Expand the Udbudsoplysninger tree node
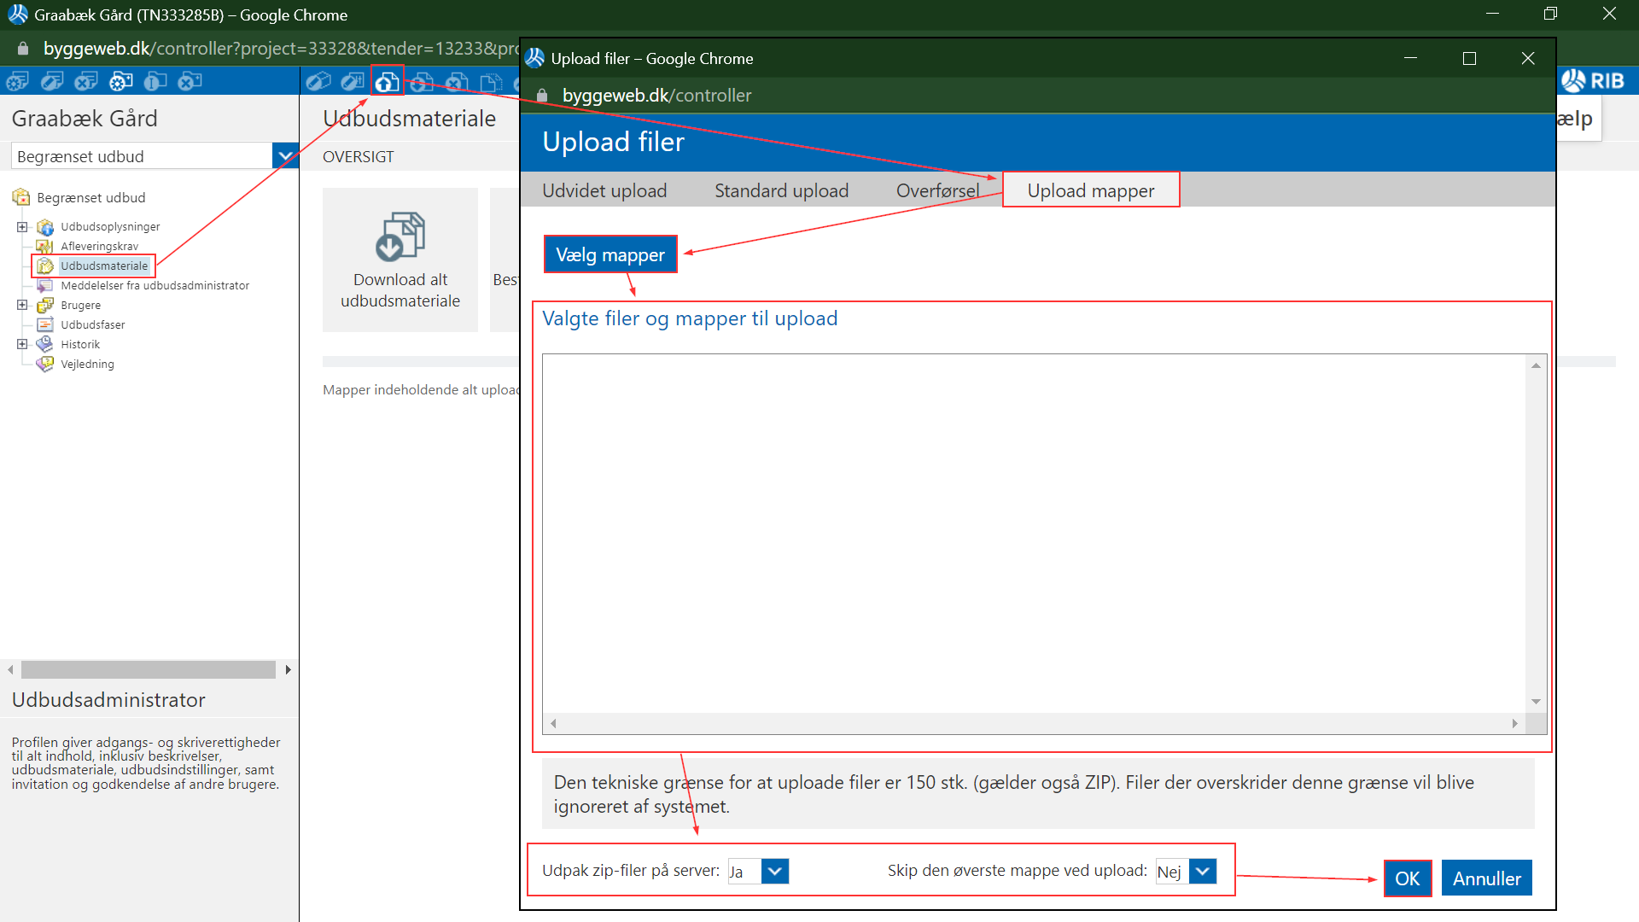Screen dimensions: 1639x922 point(22,227)
